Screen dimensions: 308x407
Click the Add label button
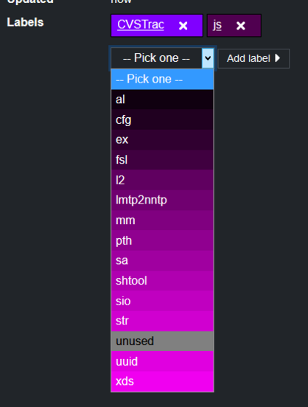pyautogui.click(x=253, y=59)
